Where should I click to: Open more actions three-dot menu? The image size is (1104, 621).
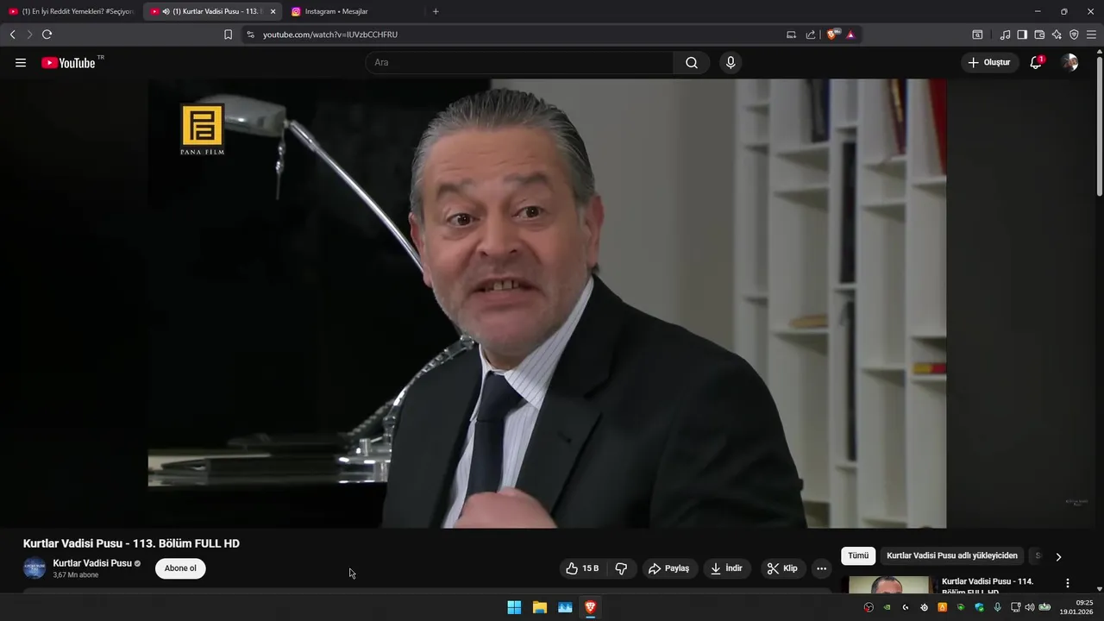point(821,568)
